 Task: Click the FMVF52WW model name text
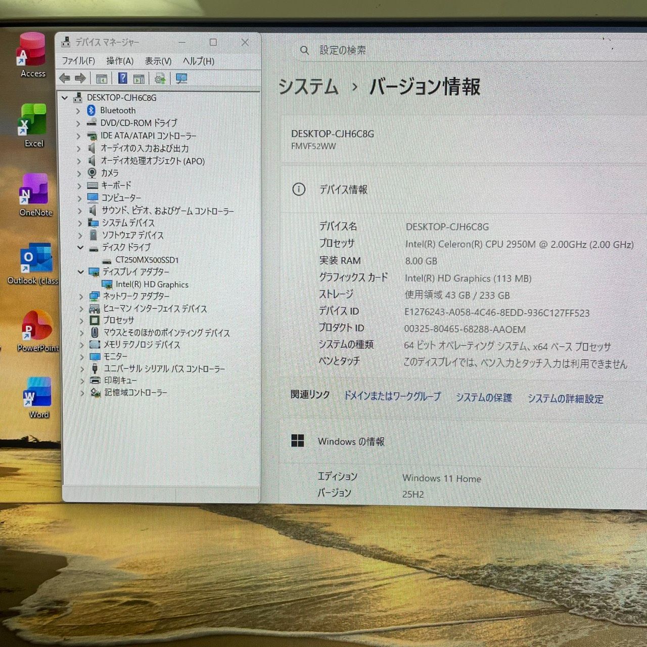(313, 146)
